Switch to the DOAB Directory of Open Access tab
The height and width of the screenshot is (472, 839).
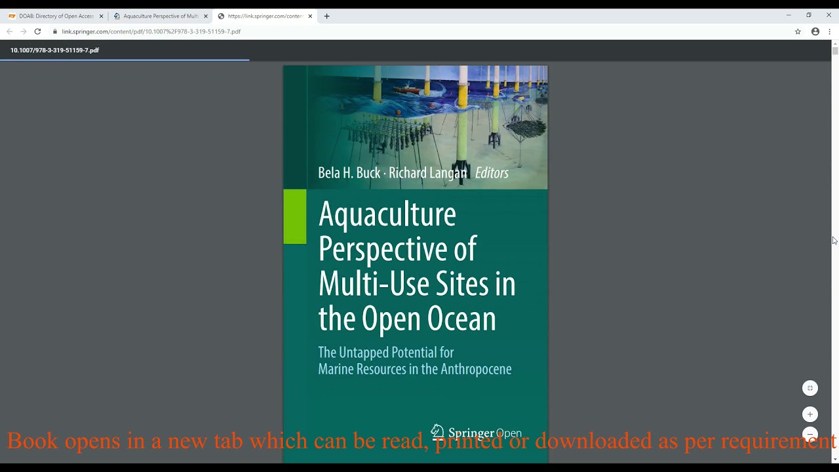pyautogui.click(x=55, y=16)
